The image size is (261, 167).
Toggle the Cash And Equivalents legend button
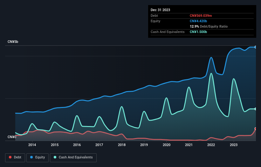pyautogui.click(x=73, y=157)
